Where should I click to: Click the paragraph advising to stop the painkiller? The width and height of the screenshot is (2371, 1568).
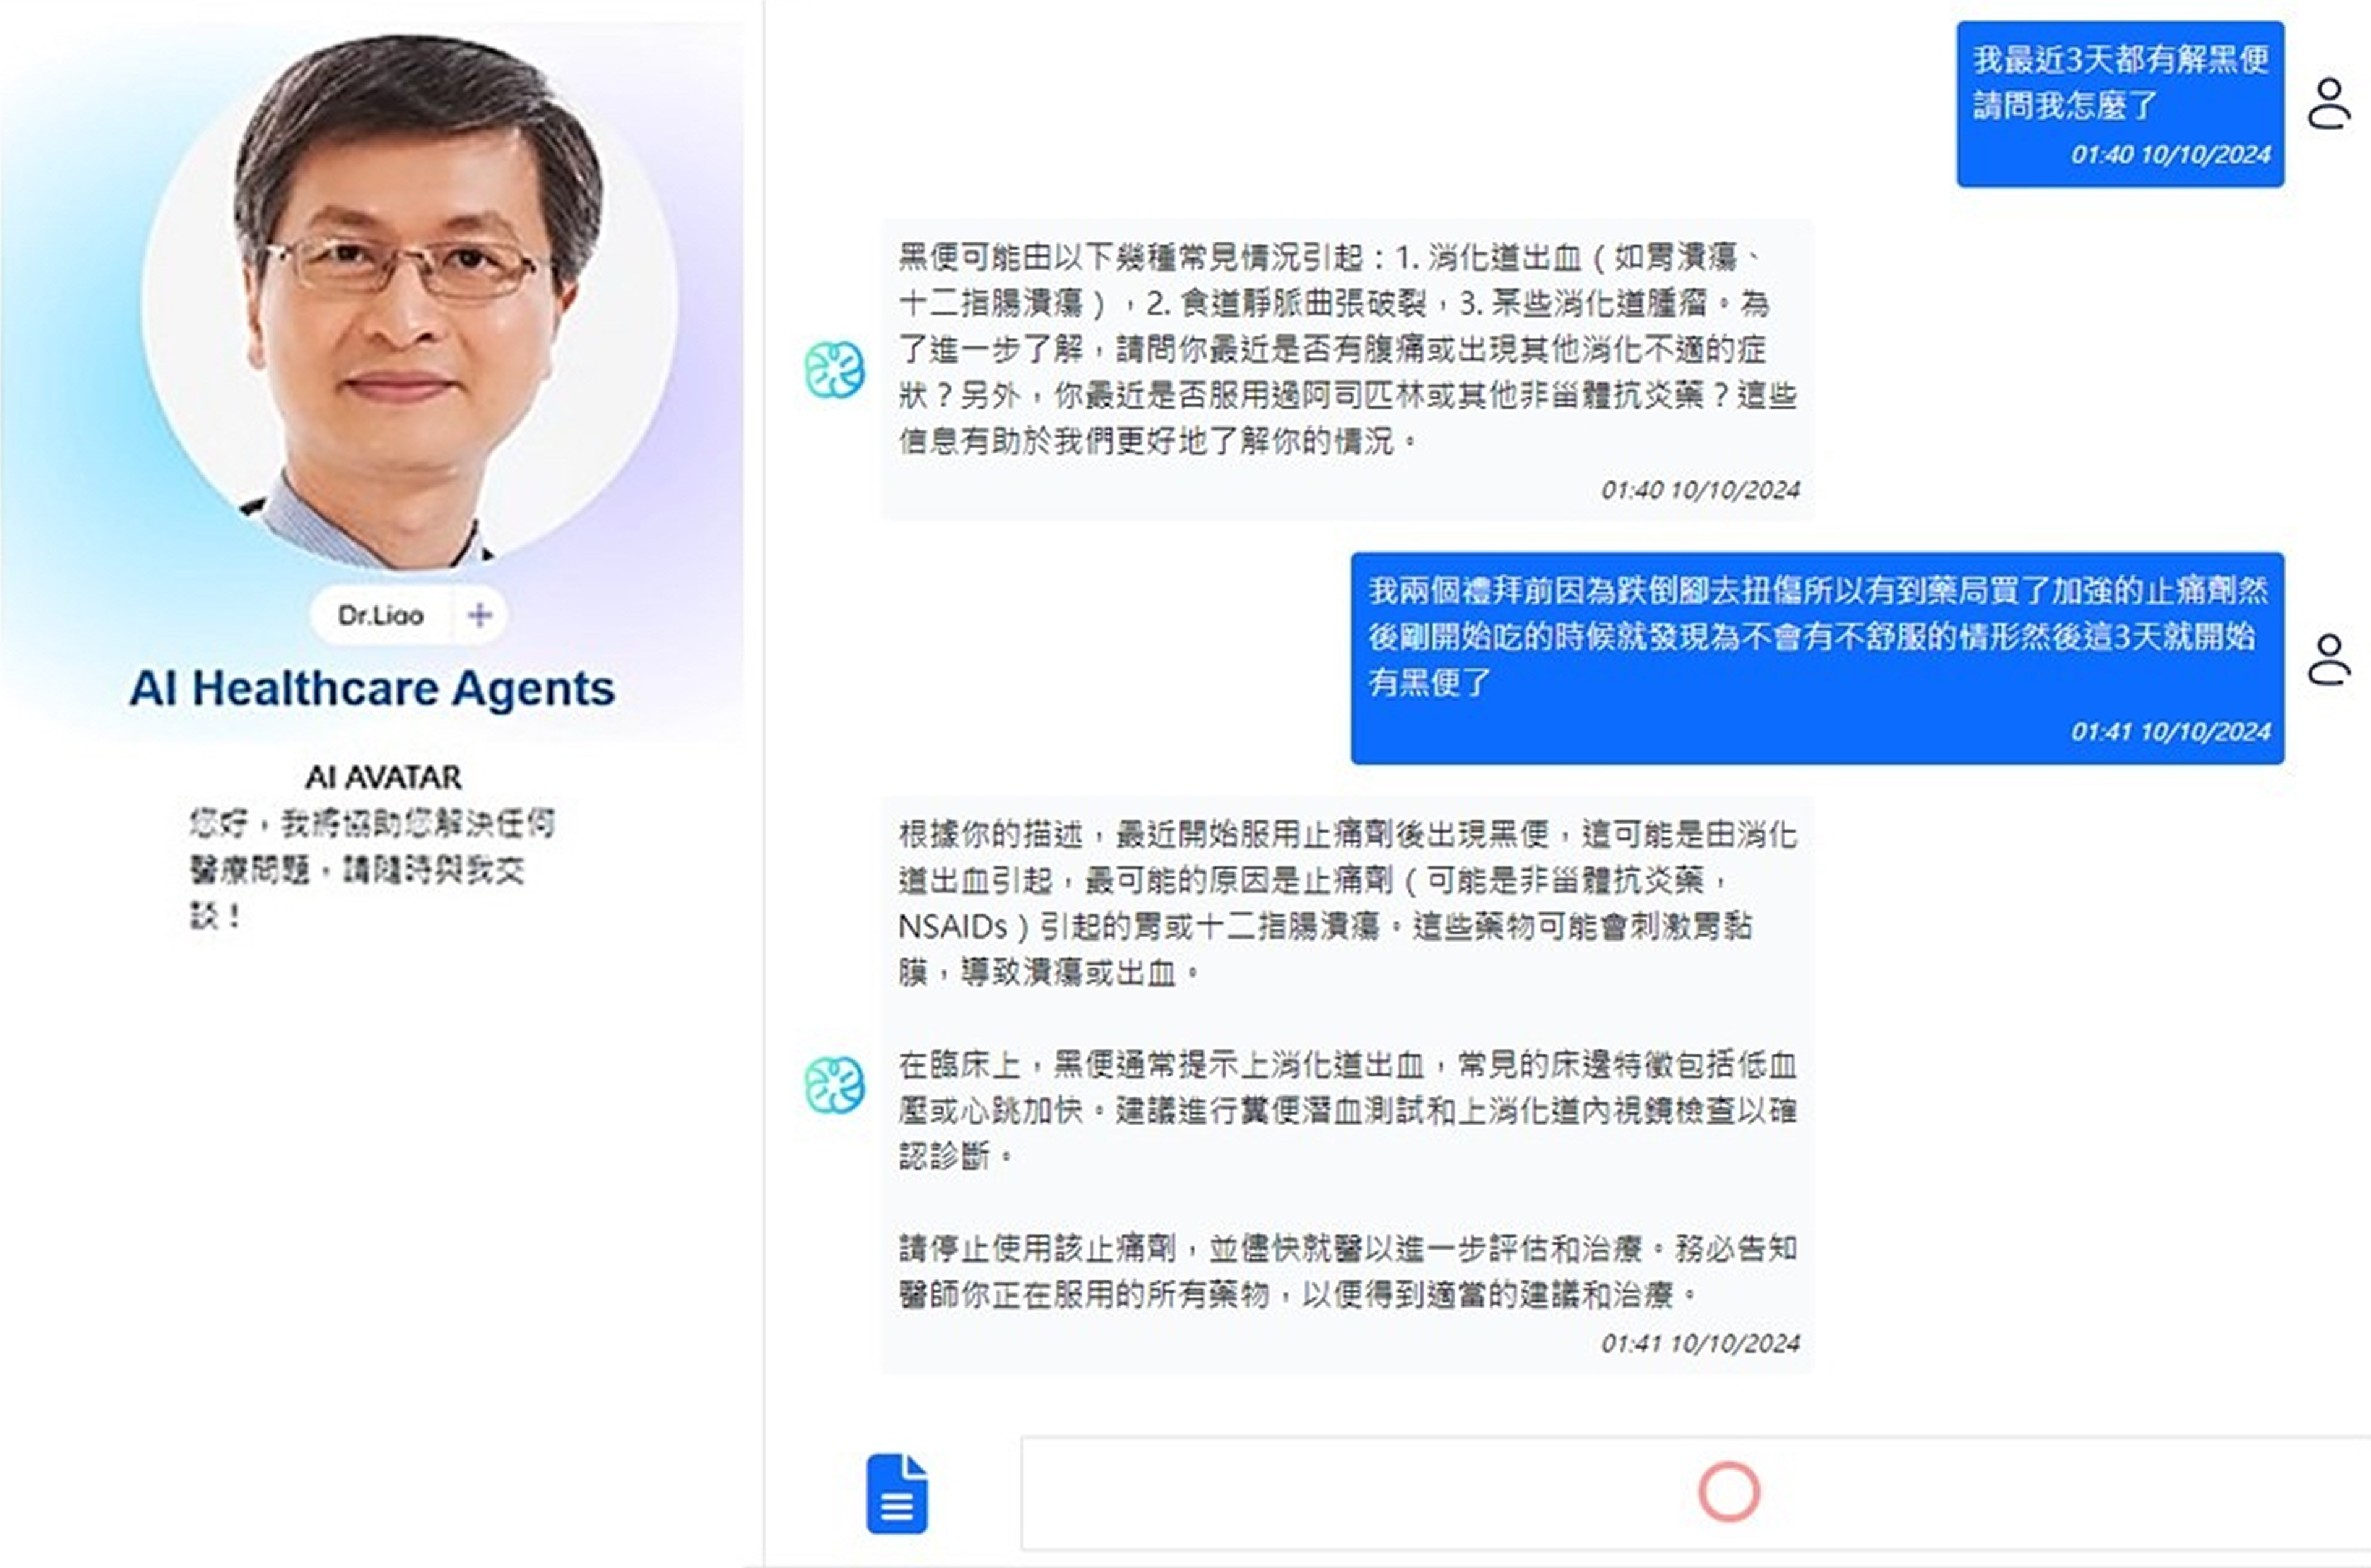click(x=1347, y=1271)
